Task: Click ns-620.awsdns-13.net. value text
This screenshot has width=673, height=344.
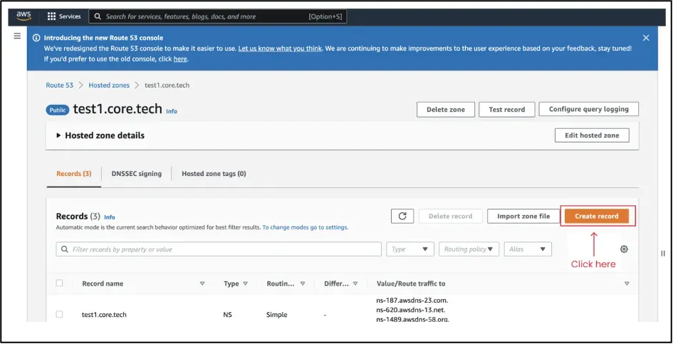Action: click(x=411, y=310)
